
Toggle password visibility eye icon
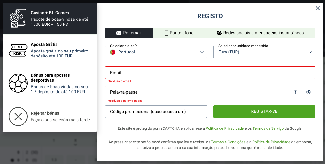click(309, 92)
